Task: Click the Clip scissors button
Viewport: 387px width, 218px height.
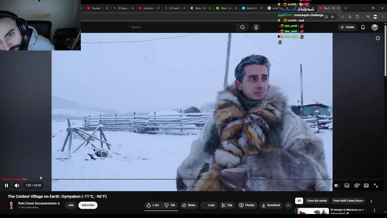Action: tap(227, 205)
